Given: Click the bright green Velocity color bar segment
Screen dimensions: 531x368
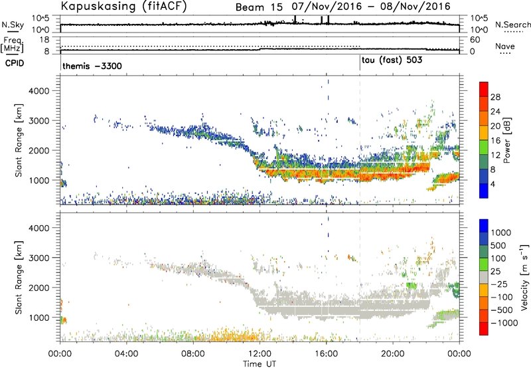Looking at the screenshot, I should pos(484,264).
